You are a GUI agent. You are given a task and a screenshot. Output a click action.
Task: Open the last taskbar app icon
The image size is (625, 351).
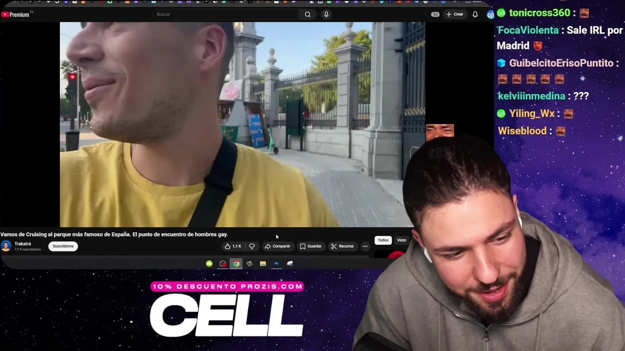click(x=290, y=264)
